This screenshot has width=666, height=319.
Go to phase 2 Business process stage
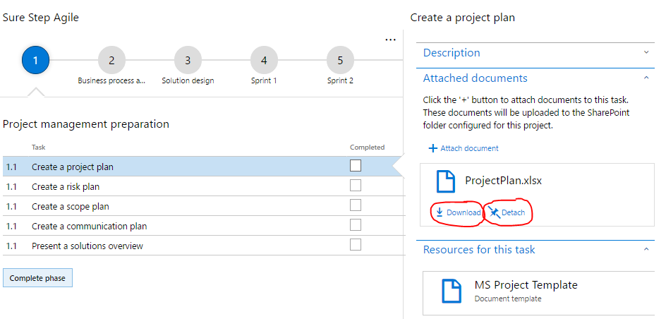tap(111, 61)
